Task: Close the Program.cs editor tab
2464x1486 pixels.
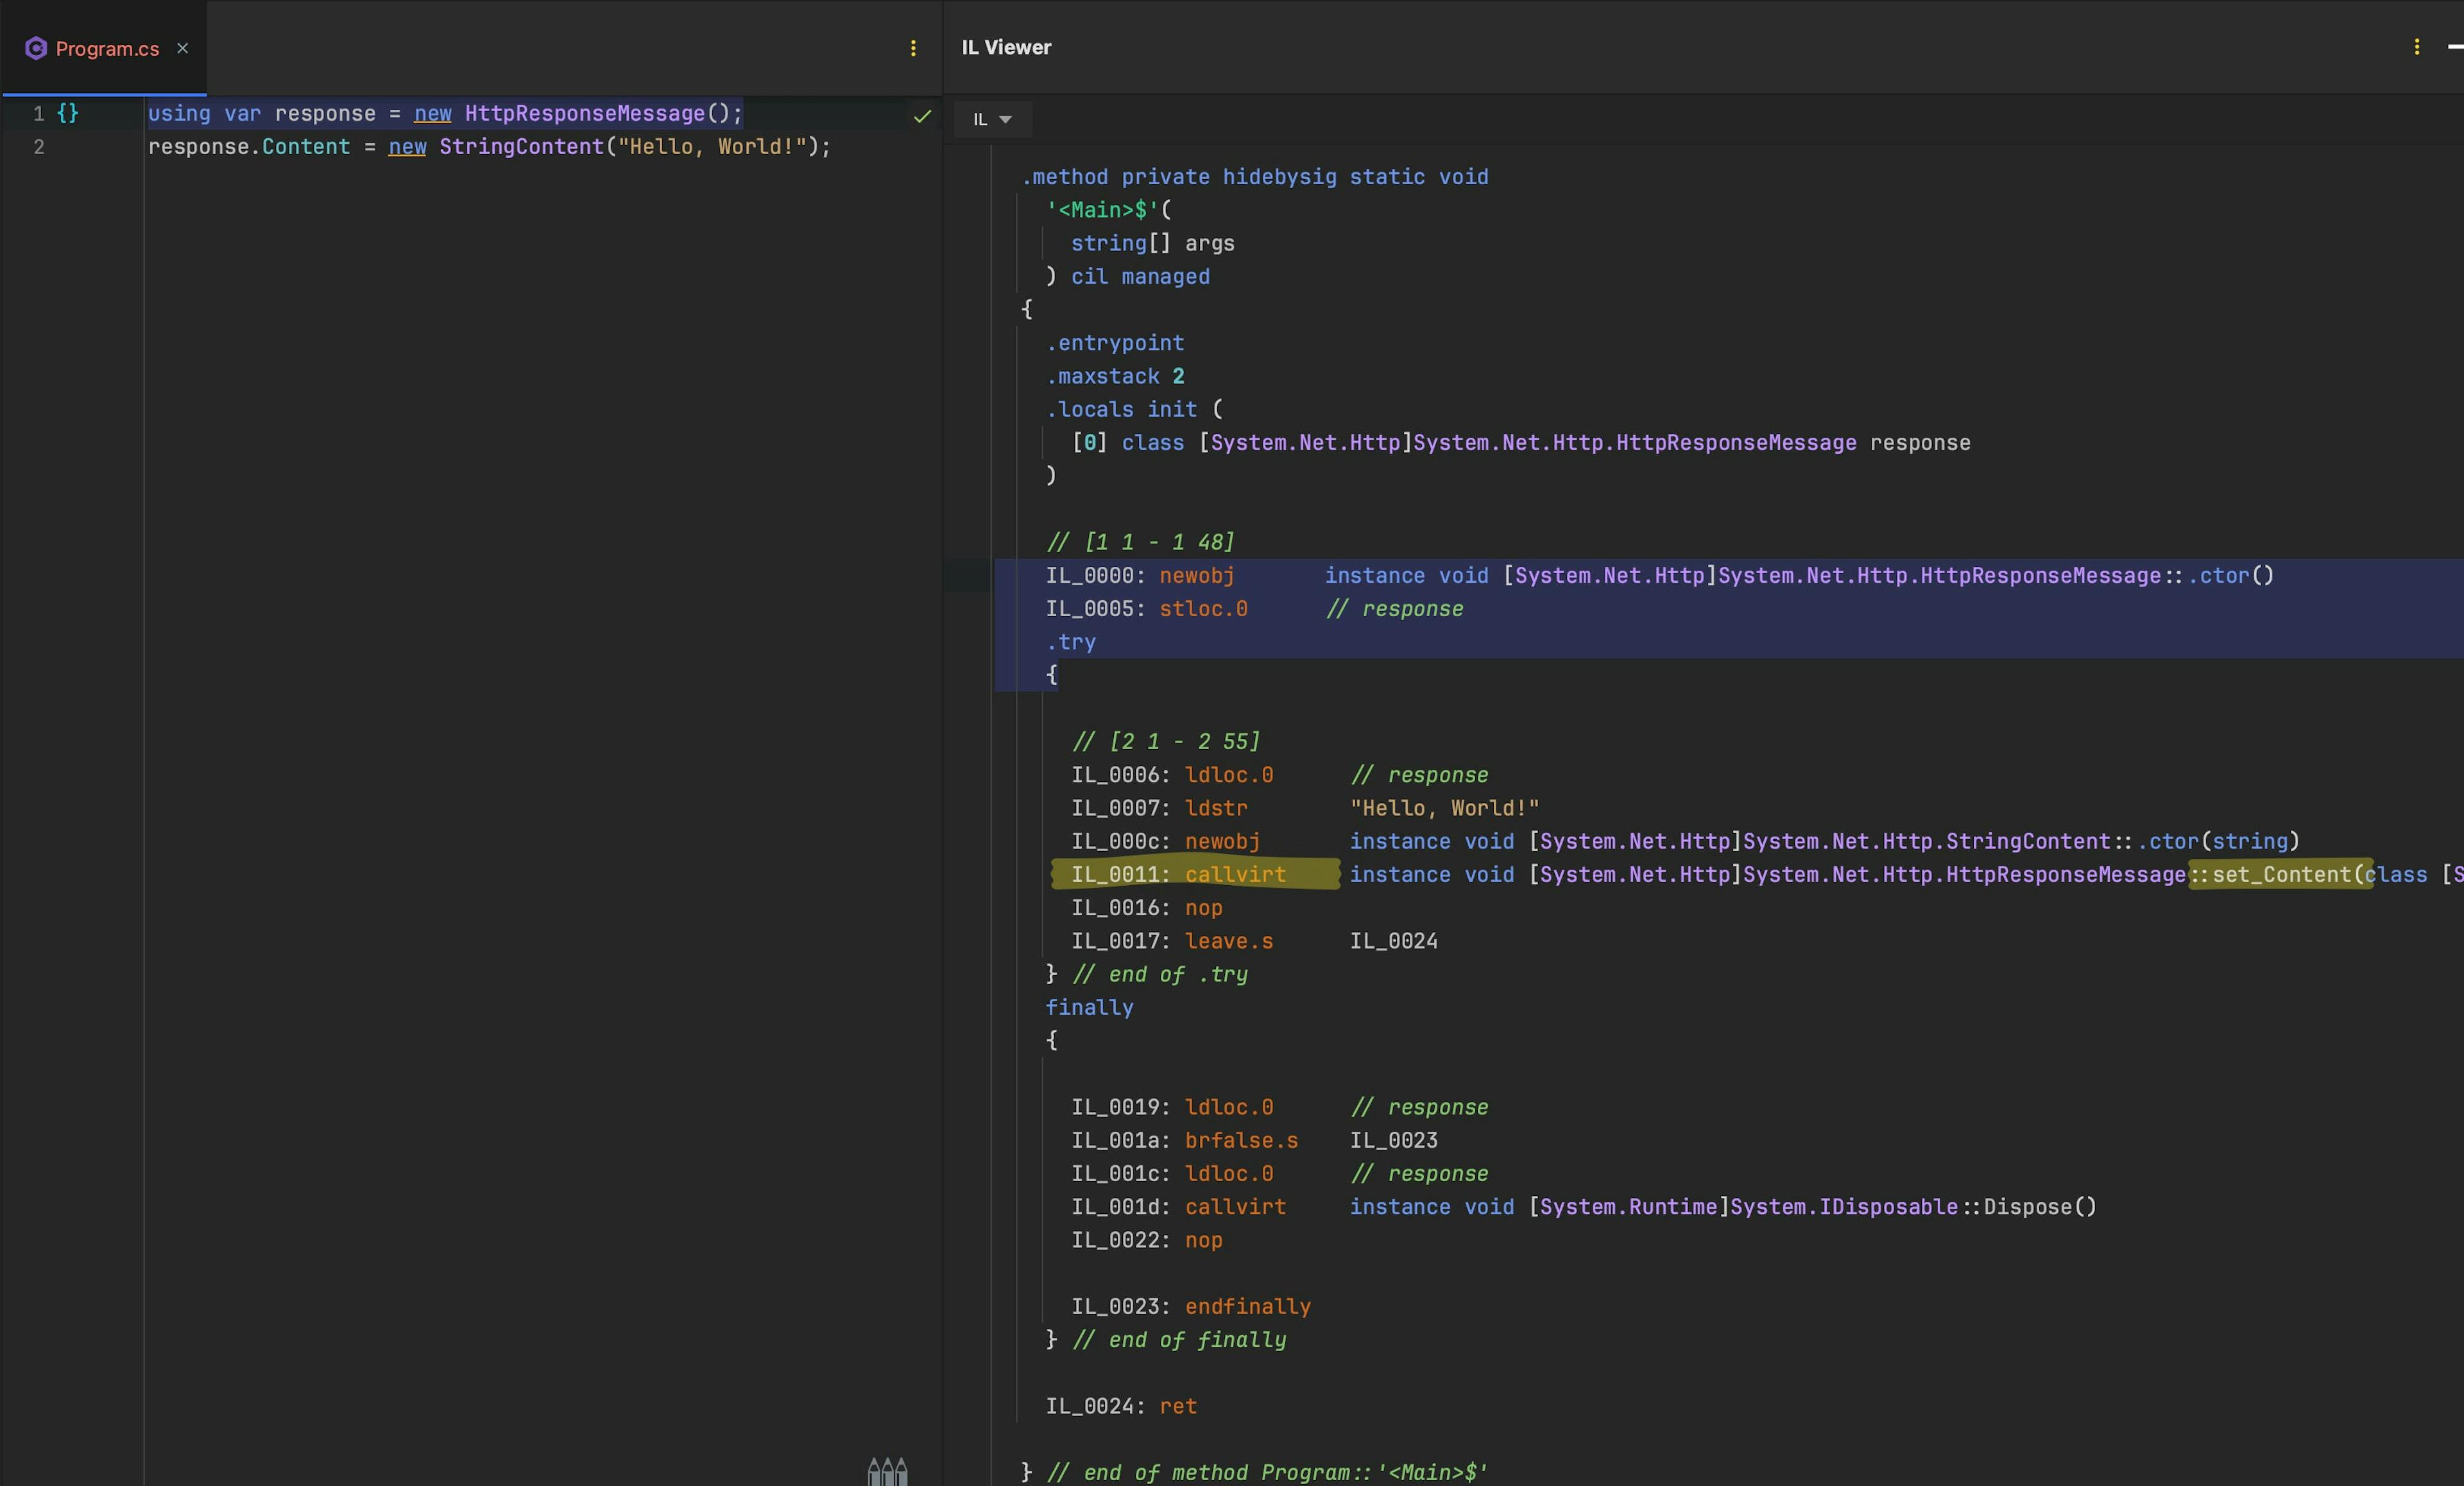Action: [x=182, y=48]
